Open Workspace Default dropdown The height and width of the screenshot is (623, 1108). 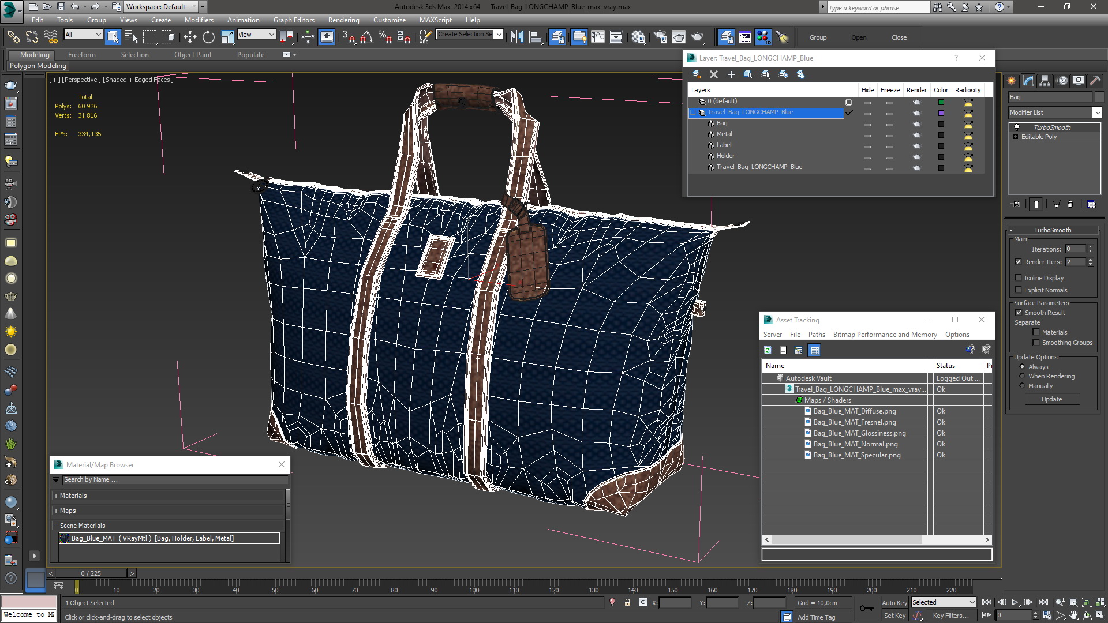click(x=161, y=7)
